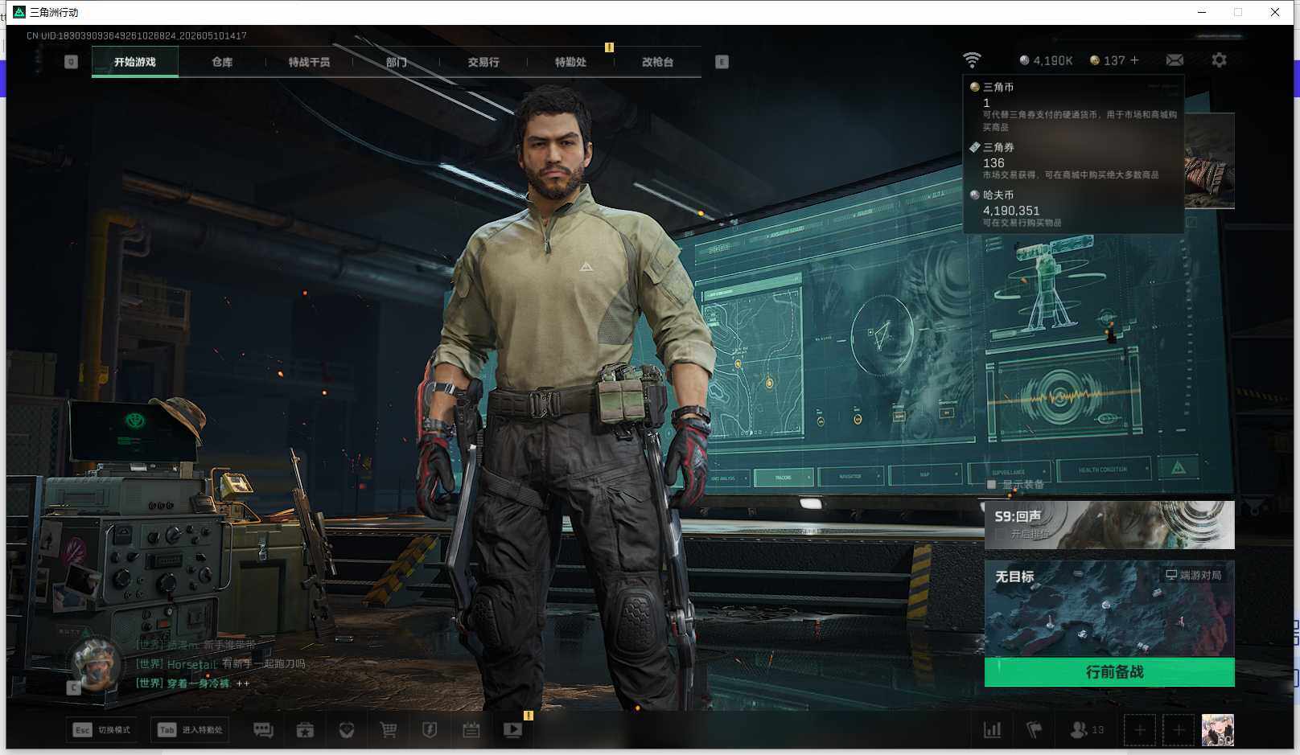Open the 交易行 tab

[x=483, y=62]
